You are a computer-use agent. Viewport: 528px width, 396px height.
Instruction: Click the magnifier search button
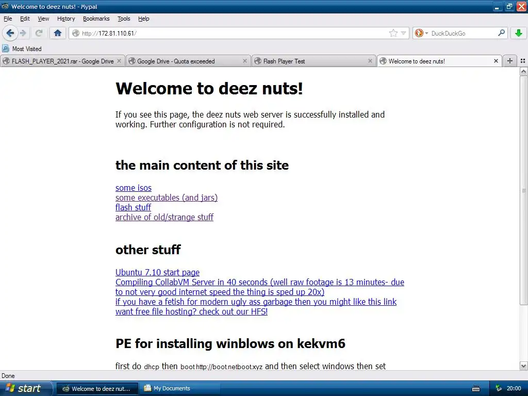click(501, 32)
